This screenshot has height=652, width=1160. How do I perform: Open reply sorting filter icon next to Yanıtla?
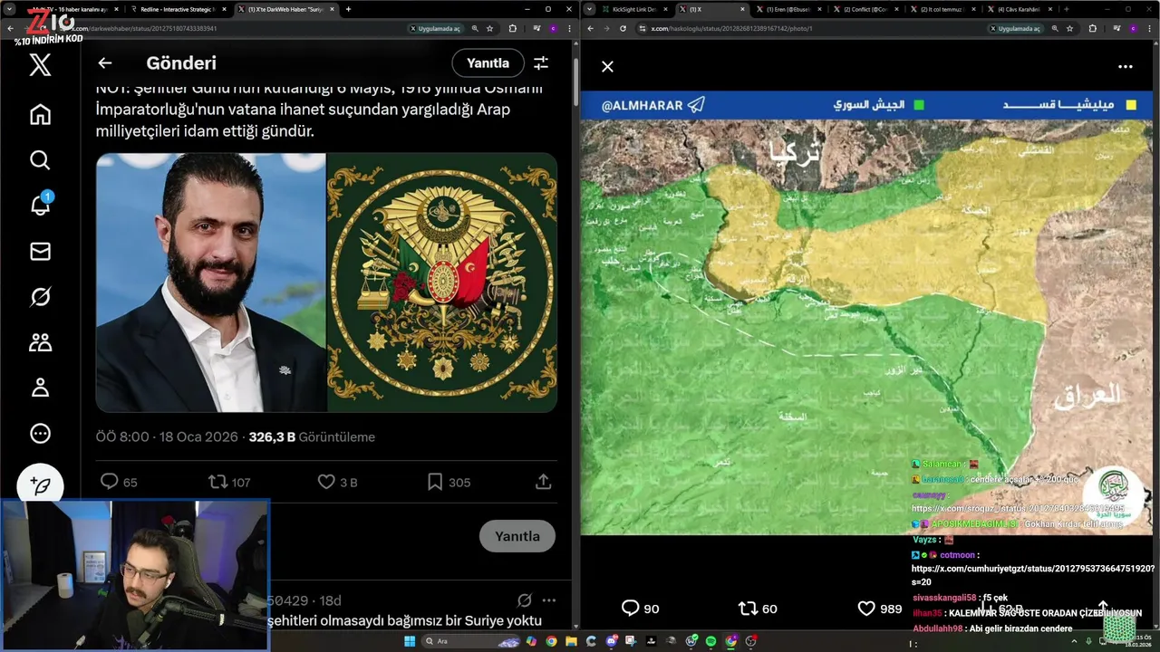tap(541, 63)
